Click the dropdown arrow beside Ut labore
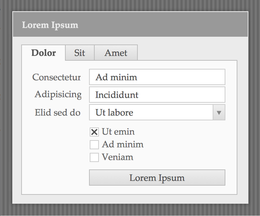This screenshot has height=216, width=260. click(x=219, y=113)
